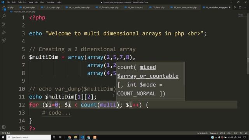The width and height of the screenshot is (249, 140).
Task: Open the View menu
Action: click(x=31, y=2)
